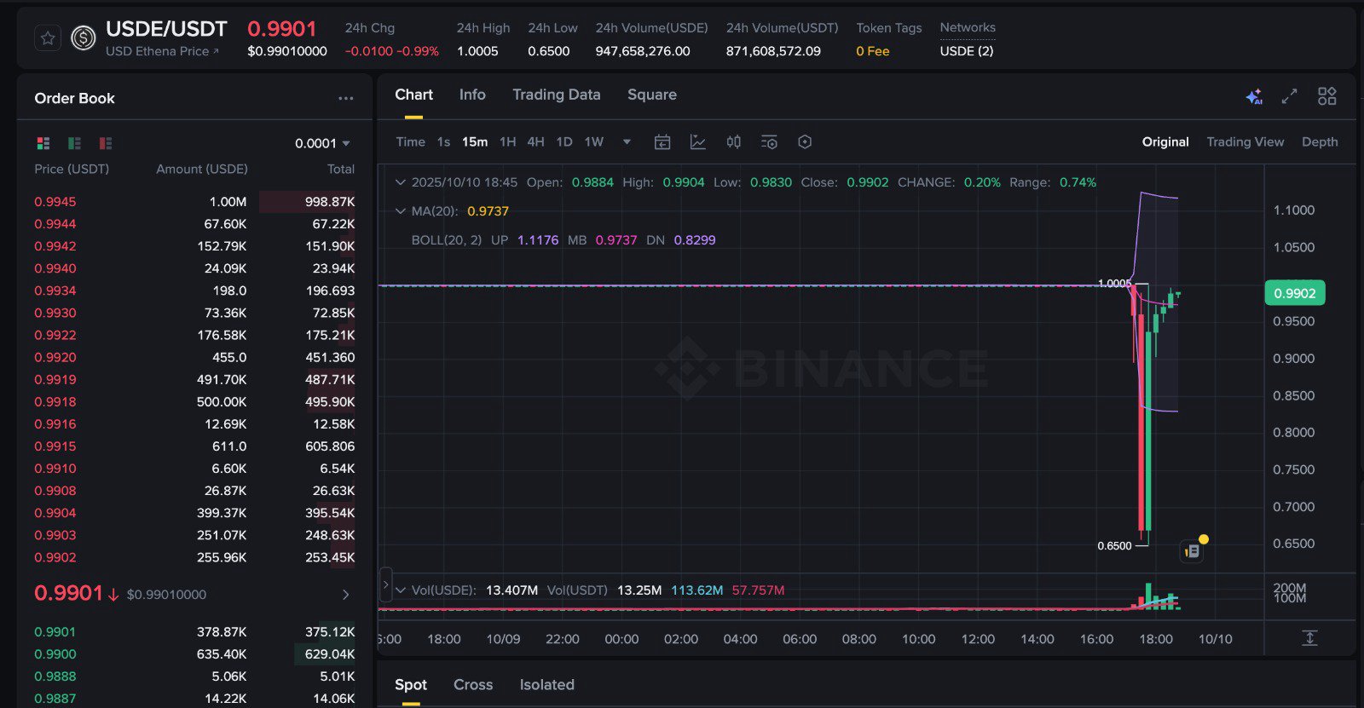
Task: Collapse the MA(20) indicator legend
Action: tap(400, 211)
